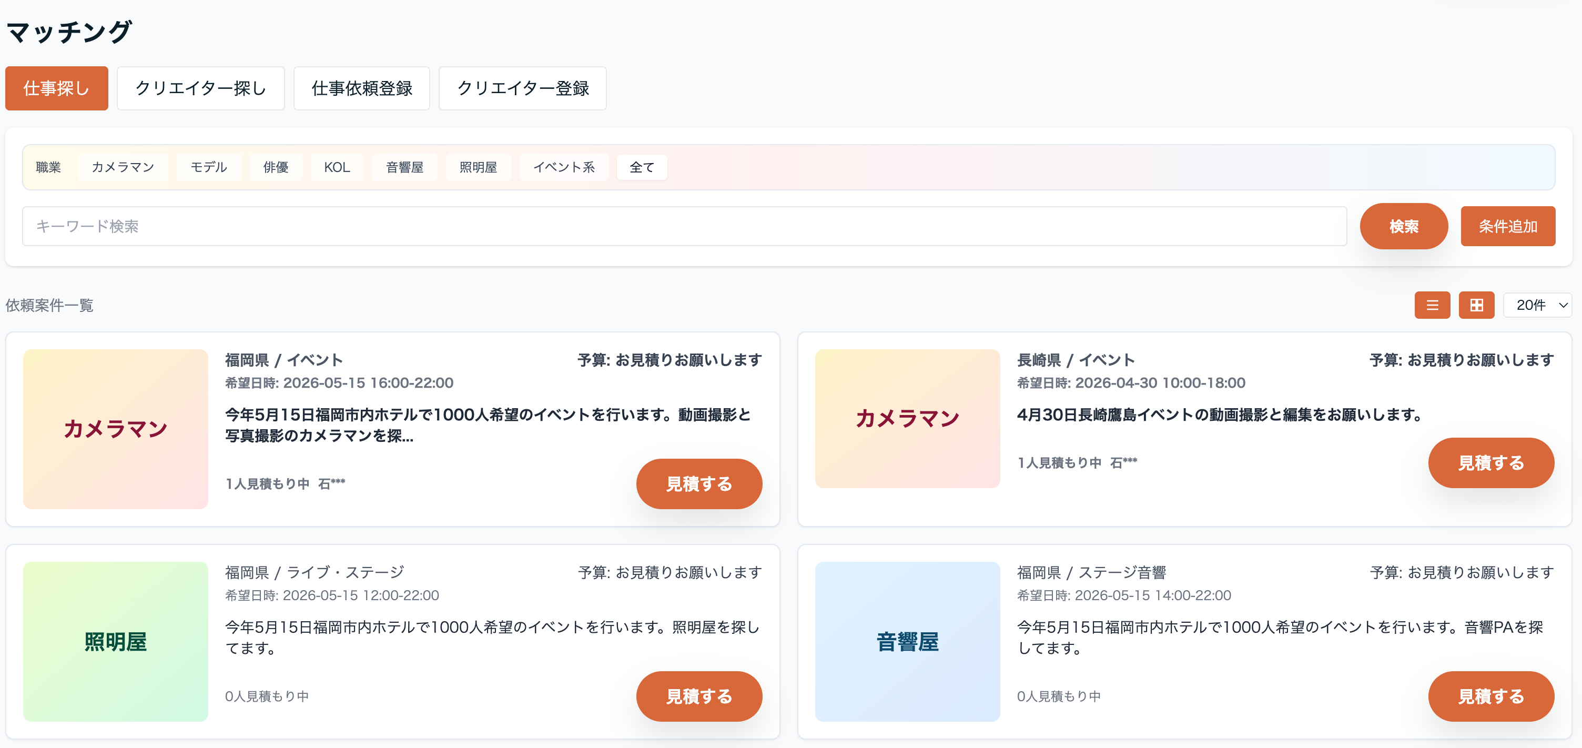This screenshot has width=1582, height=748.
Task: Open the クリエイター探し tab
Action: coord(200,88)
